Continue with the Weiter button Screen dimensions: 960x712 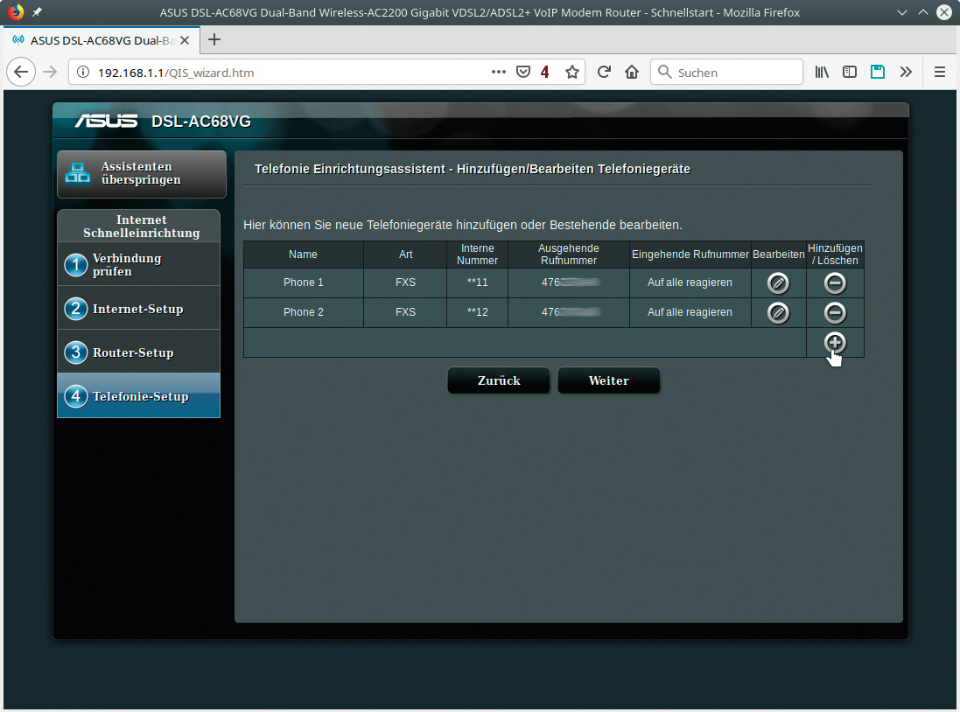(608, 380)
